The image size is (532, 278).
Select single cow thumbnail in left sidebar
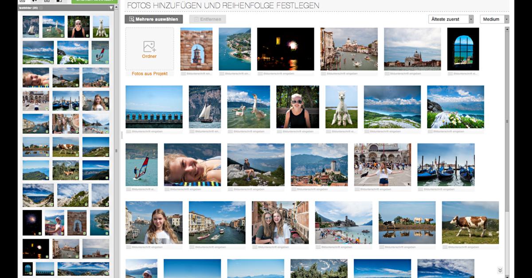(66, 147)
